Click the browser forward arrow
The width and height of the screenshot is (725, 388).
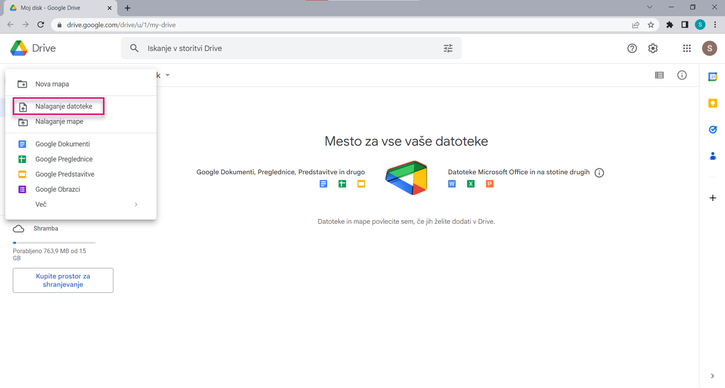click(x=25, y=25)
